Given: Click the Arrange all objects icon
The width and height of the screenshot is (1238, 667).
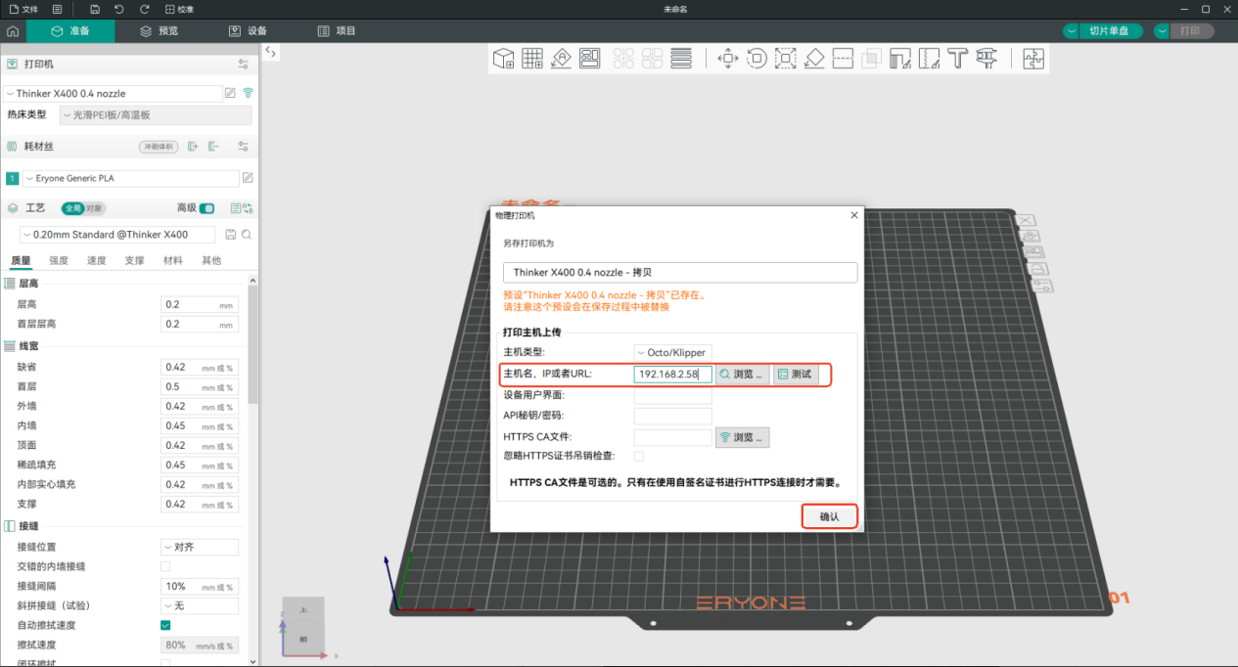Looking at the screenshot, I should pyautogui.click(x=589, y=59).
